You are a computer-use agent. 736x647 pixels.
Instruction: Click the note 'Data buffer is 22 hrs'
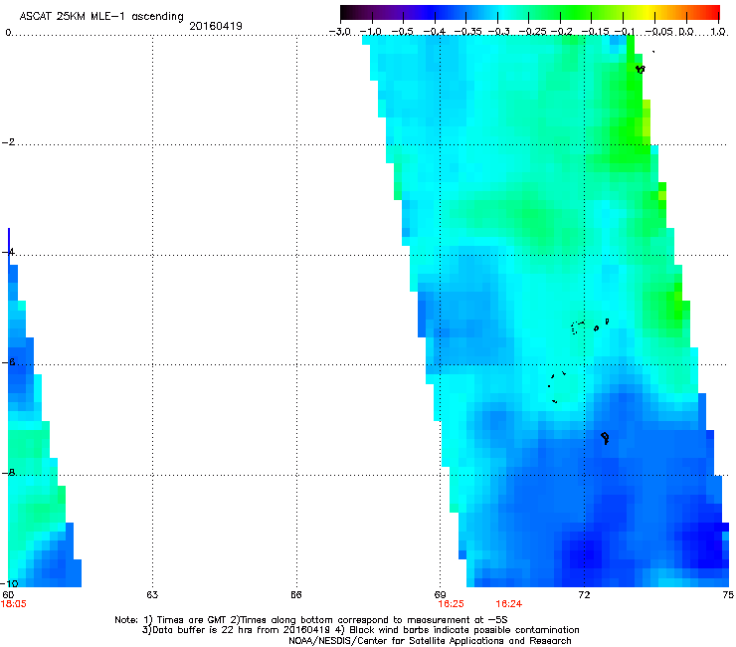[x=202, y=630]
